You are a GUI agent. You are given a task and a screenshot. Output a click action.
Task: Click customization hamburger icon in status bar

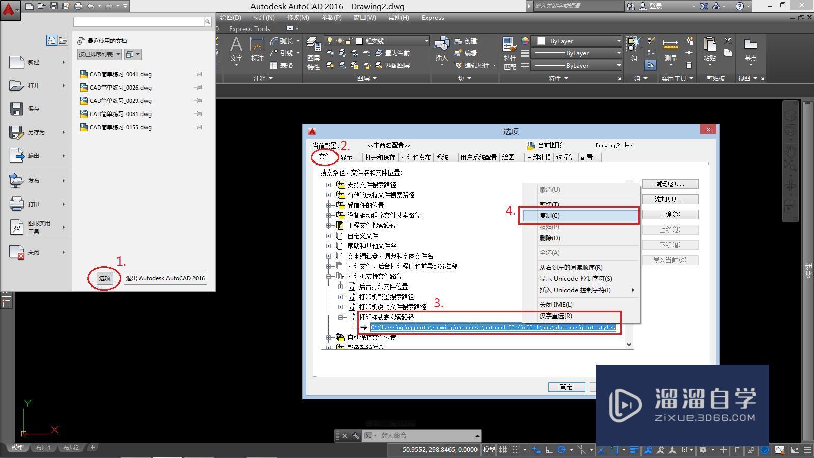pyautogui.click(x=807, y=450)
